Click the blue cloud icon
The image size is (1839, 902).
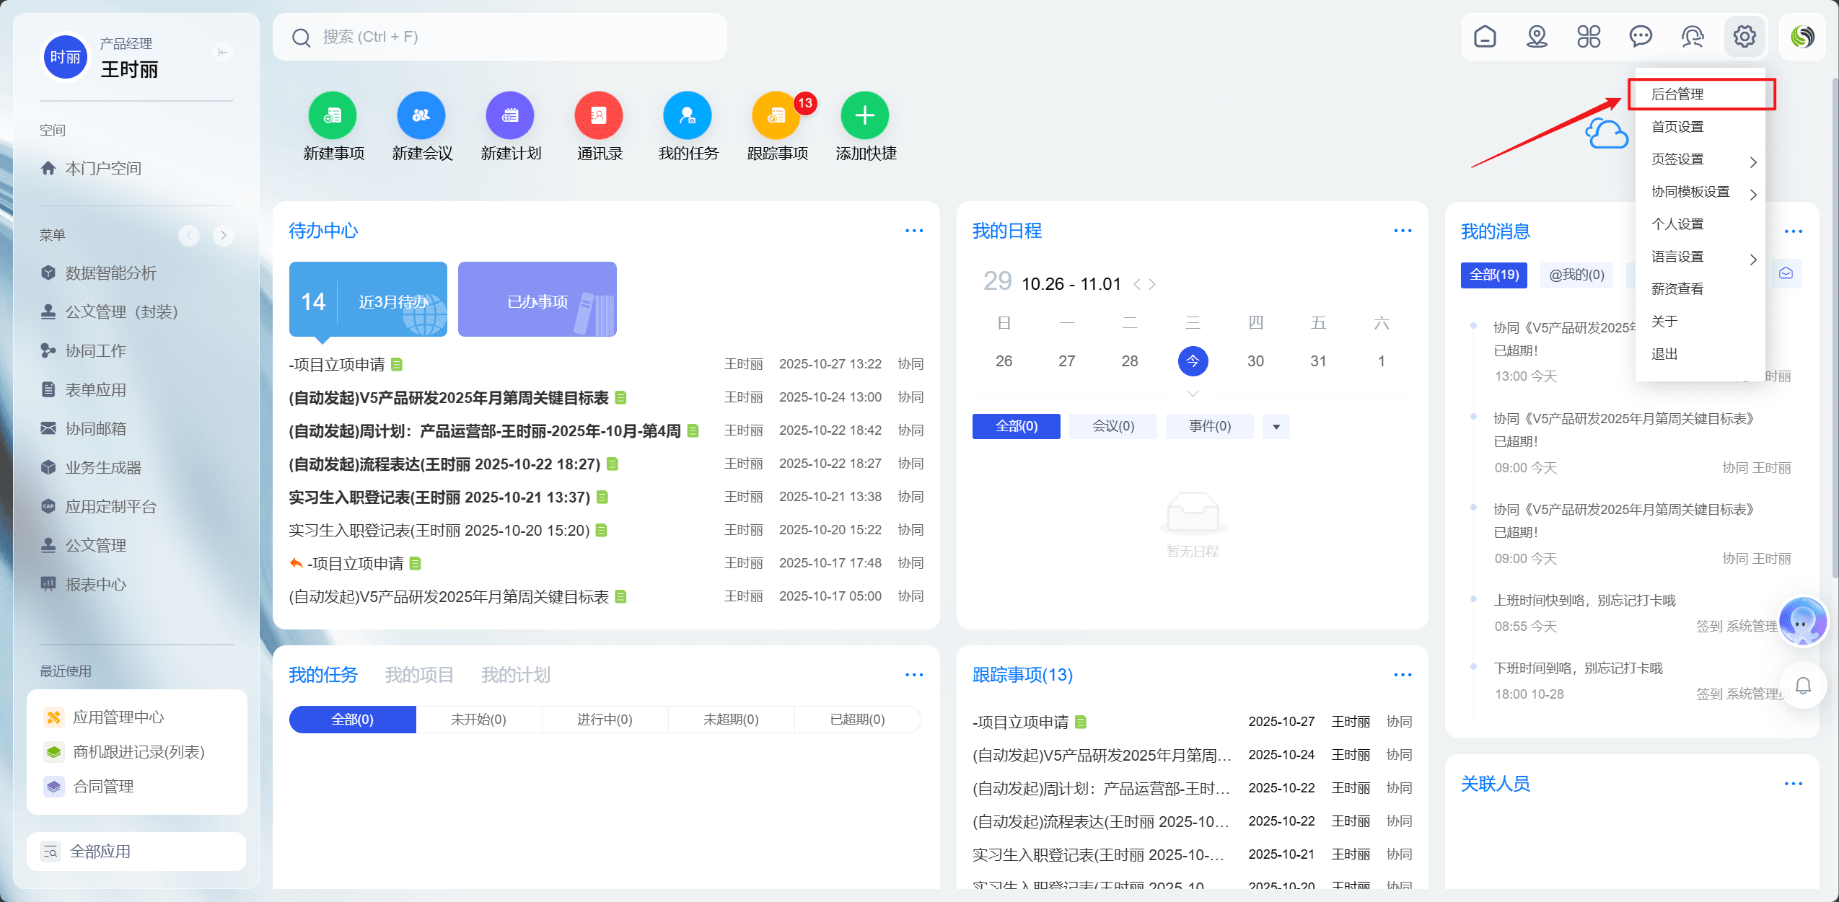pos(1607,133)
